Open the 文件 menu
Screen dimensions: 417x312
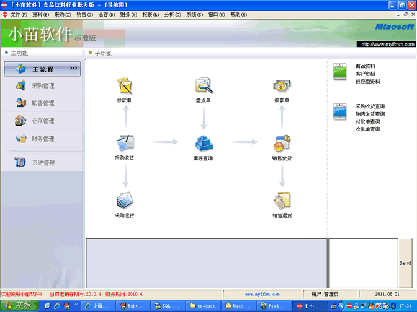click(19, 15)
